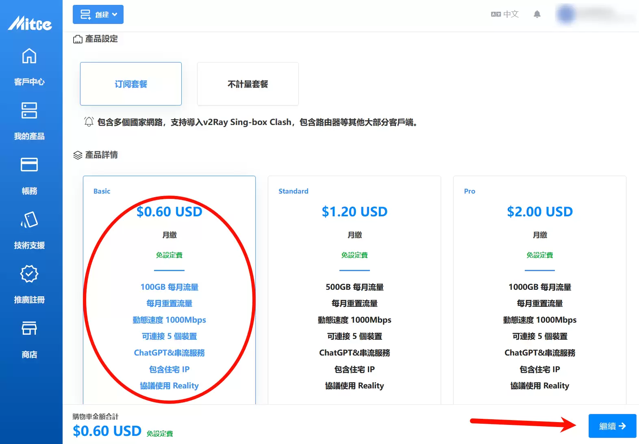This screenshot has width=639, height=444.
Task: Expand the 創建 dropdown button
Action: pyautogui.click(x=98, y=15)
